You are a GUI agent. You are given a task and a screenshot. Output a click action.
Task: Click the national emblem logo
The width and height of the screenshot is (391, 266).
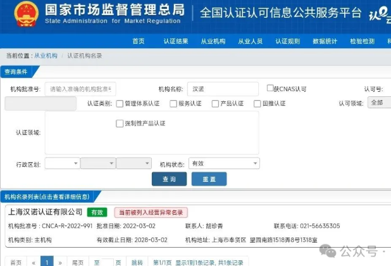(26, 14)
